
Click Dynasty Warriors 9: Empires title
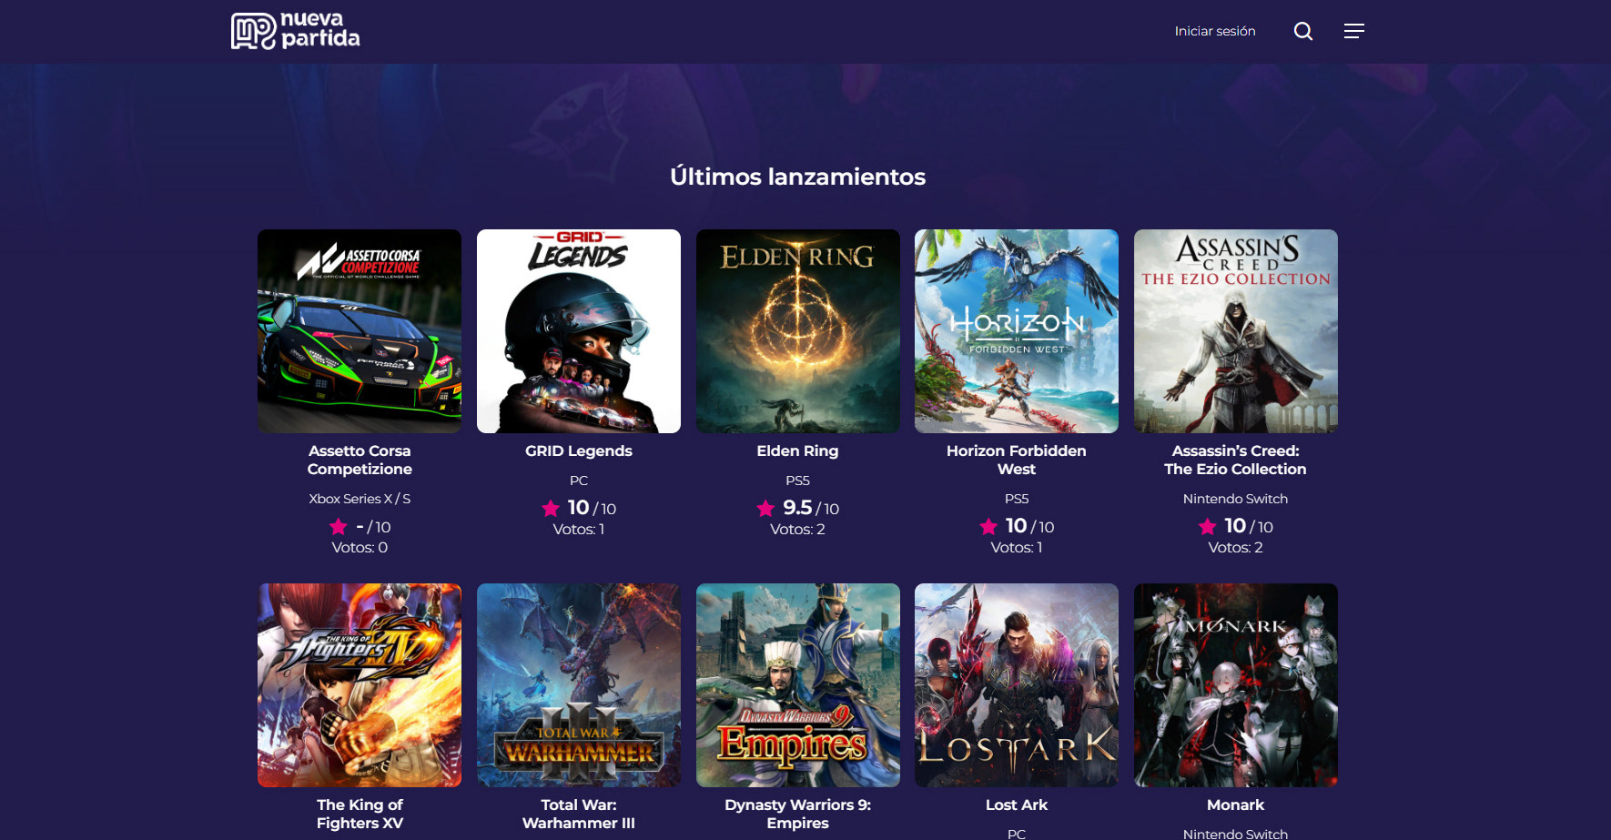798,814
